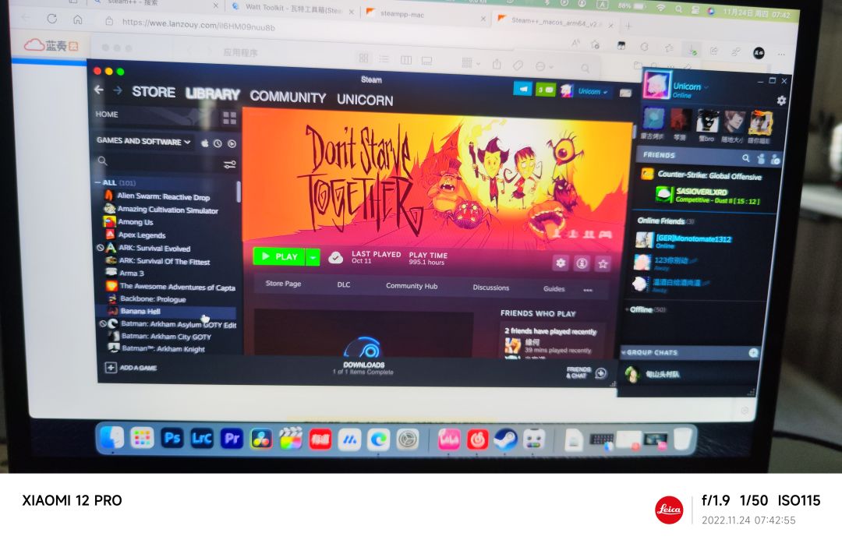Select Amazing Cultivation Simulator in game list
Viewport: 842px width, 547px height.
168,210
